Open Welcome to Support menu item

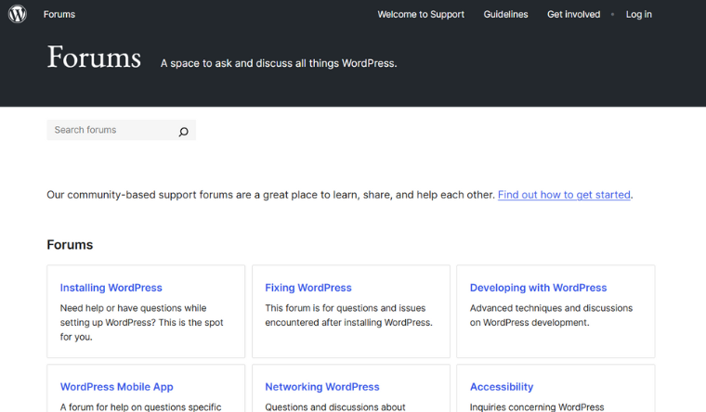point(421,15)
